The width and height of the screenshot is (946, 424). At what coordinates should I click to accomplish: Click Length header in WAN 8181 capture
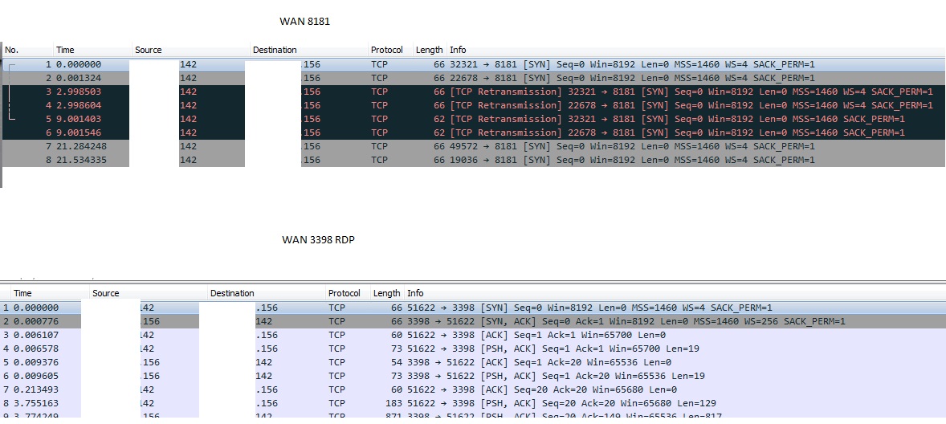tap(430, 50)
